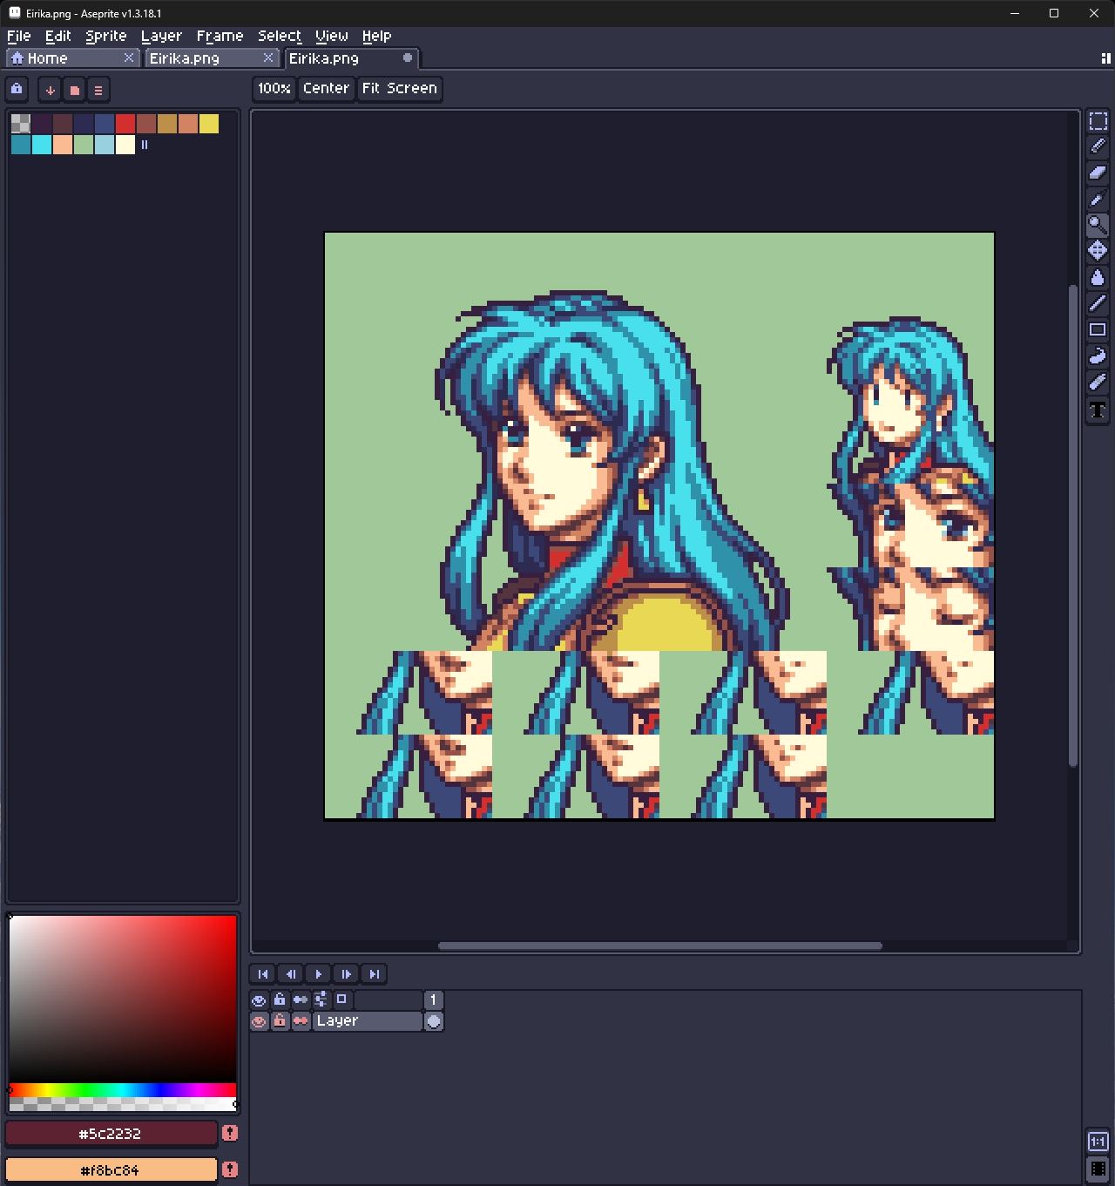
Task: Play the animation
Action: [319, 974]
